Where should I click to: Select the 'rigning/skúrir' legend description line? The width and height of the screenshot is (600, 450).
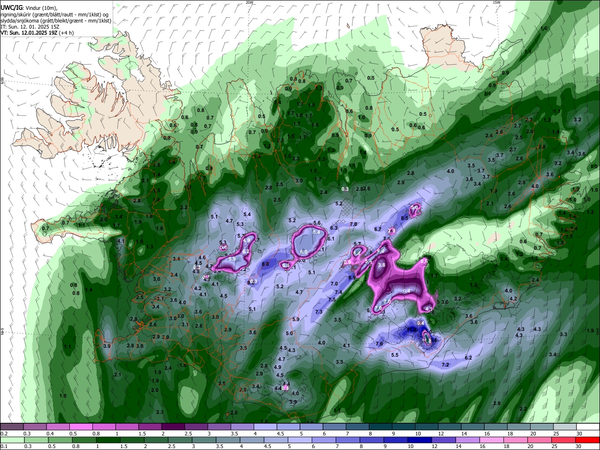54,14
